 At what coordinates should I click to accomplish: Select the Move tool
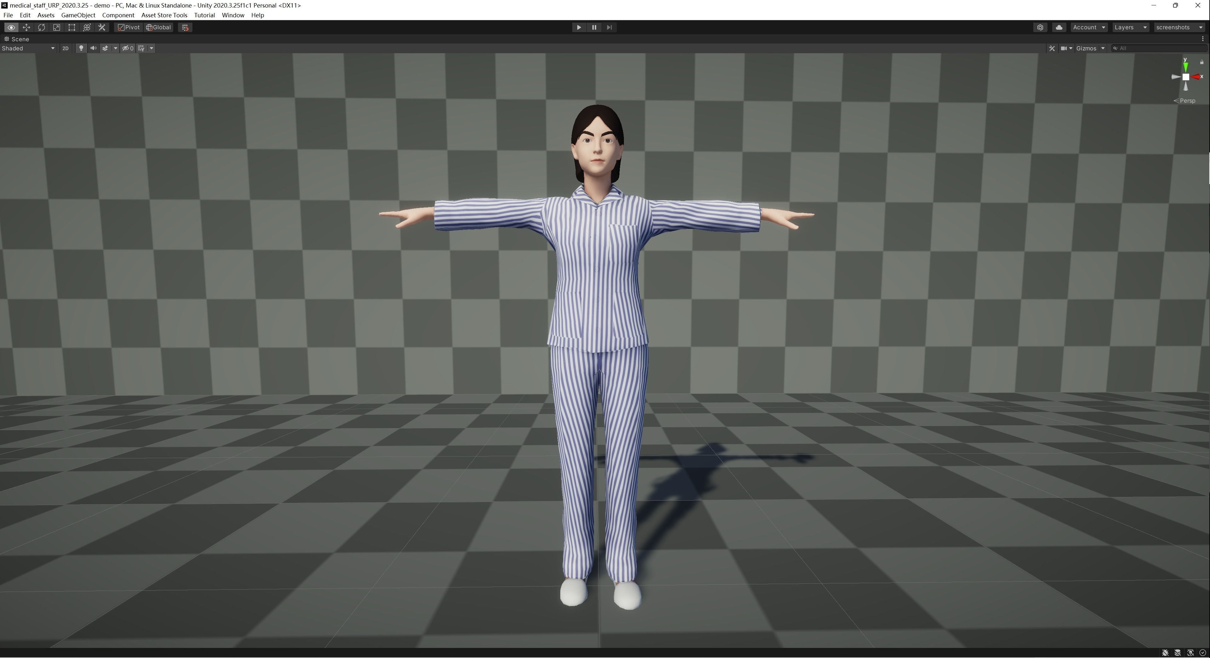(x=26, y=27)
